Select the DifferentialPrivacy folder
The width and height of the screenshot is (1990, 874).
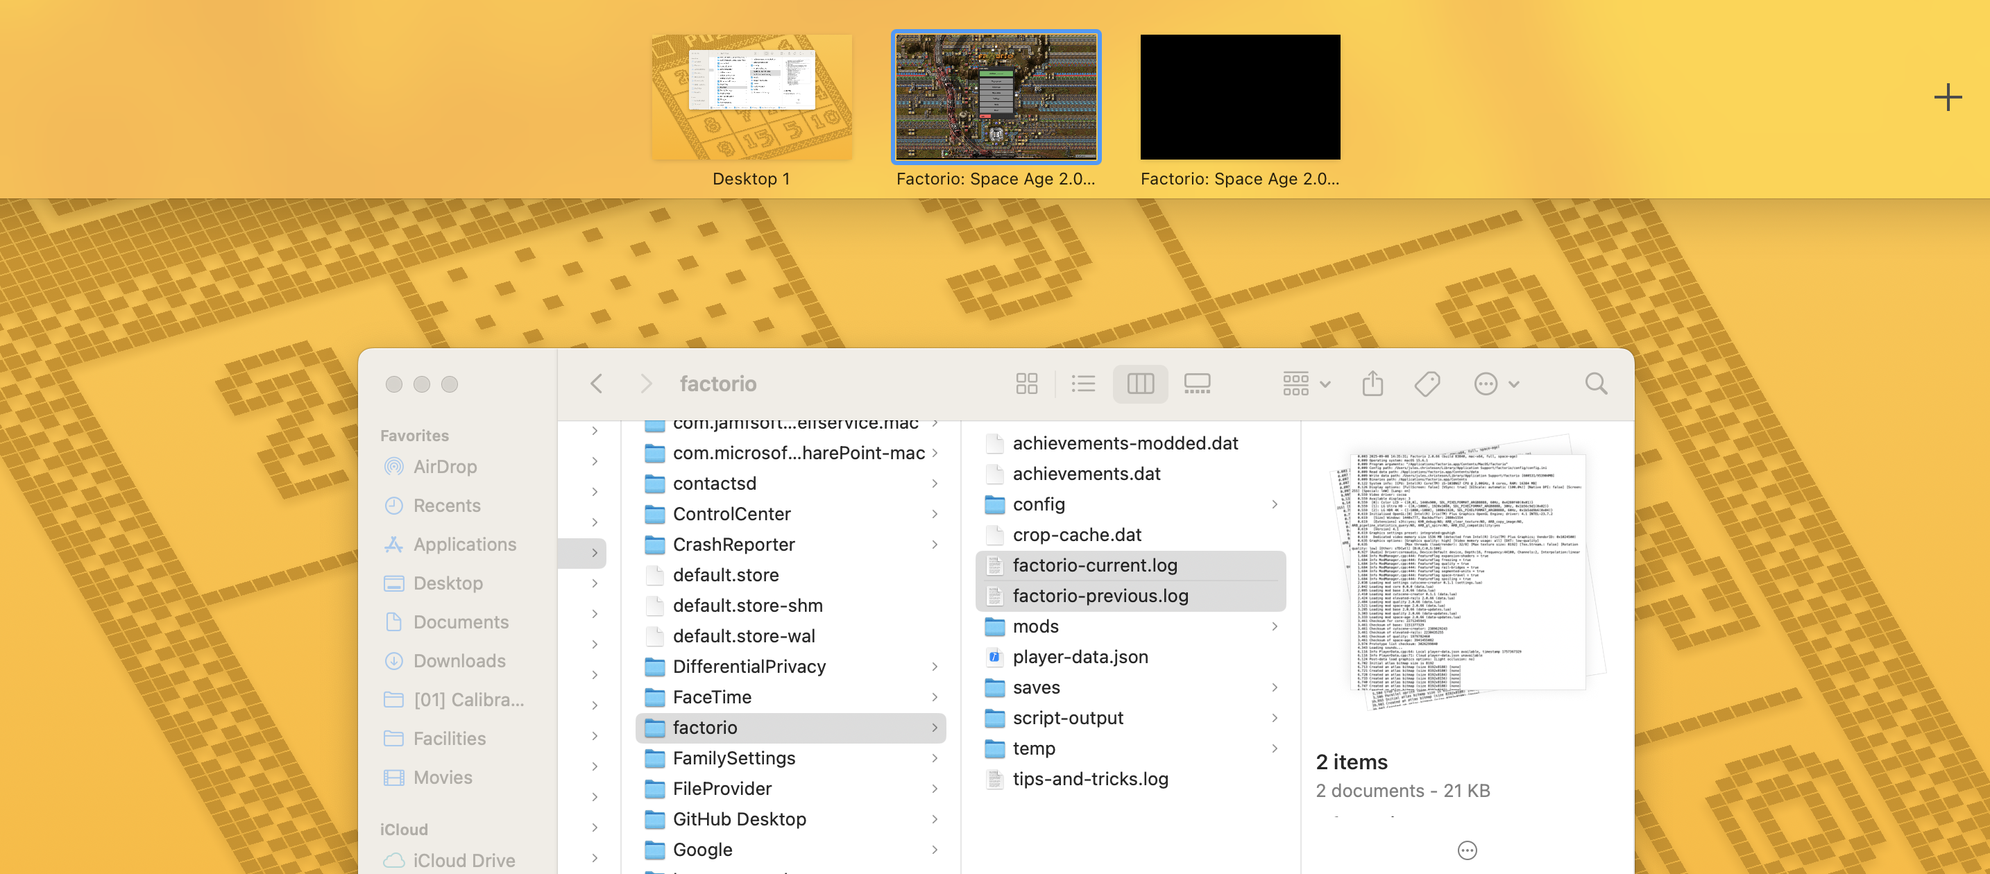coord(790,667)
